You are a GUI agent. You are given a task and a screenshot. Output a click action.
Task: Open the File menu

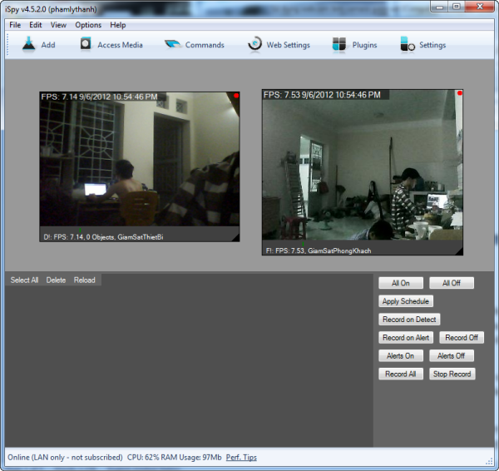pos(15,25)
